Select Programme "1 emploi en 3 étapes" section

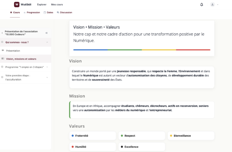[25, 67]
